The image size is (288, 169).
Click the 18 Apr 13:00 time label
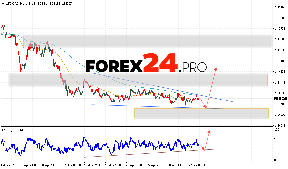[x=114, y=165]
